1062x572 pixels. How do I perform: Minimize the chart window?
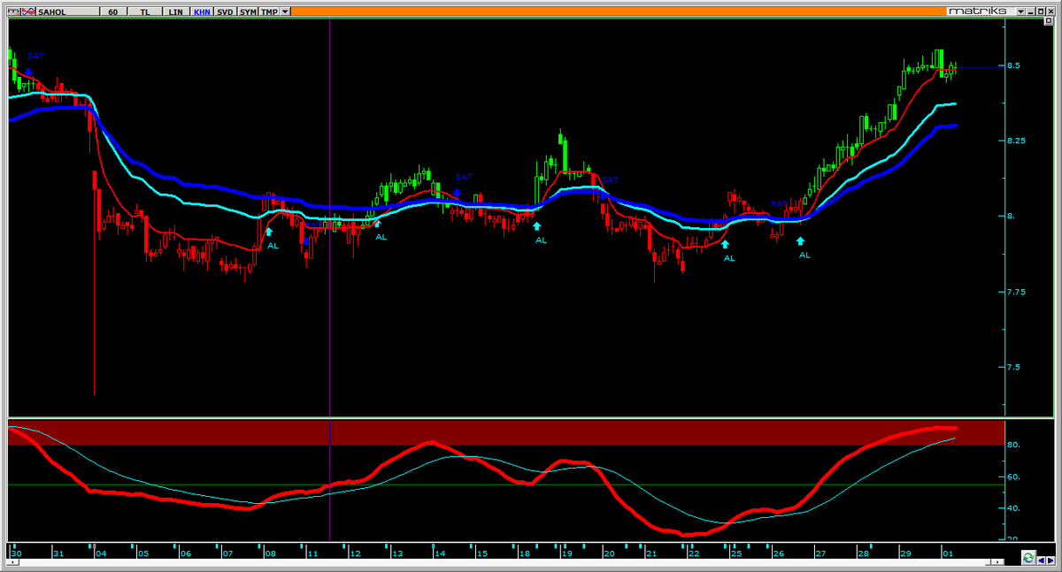(x=1032, y=11)
